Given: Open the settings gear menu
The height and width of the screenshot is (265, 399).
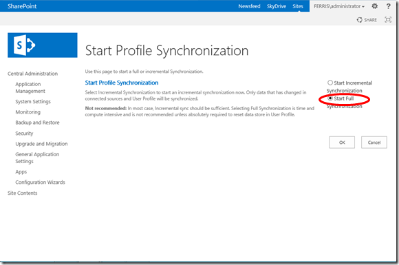Looking at the screenshot, I should (x=374, y=6).
